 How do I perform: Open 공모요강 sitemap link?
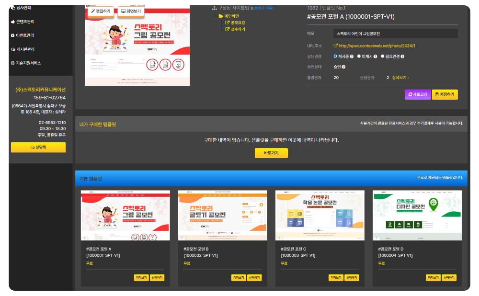[x=238, y=23]
